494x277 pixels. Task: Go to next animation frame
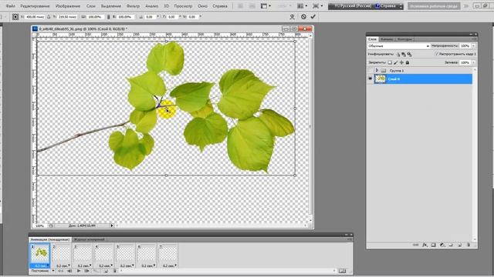[x=87, y=271]
